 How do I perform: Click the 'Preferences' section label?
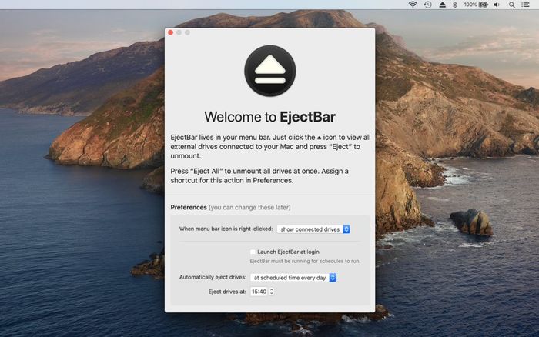point(189,207)
